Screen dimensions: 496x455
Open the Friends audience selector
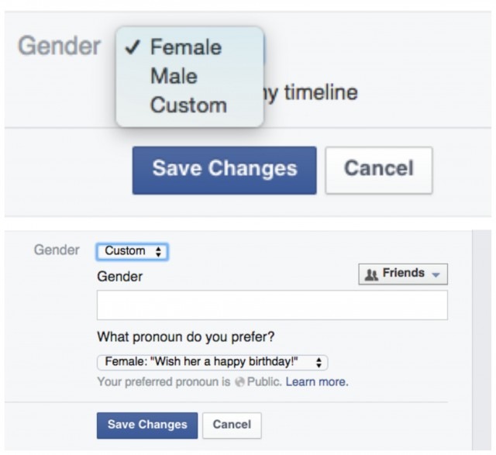[403, 274]
